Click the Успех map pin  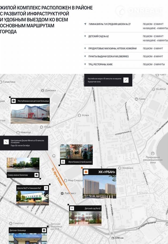79,115
